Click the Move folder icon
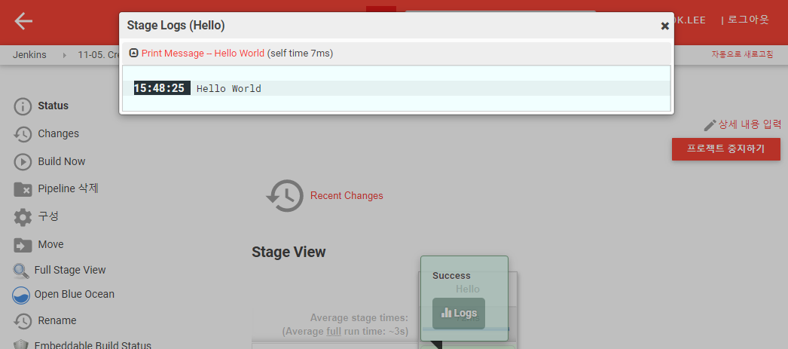 pos(23,245)
